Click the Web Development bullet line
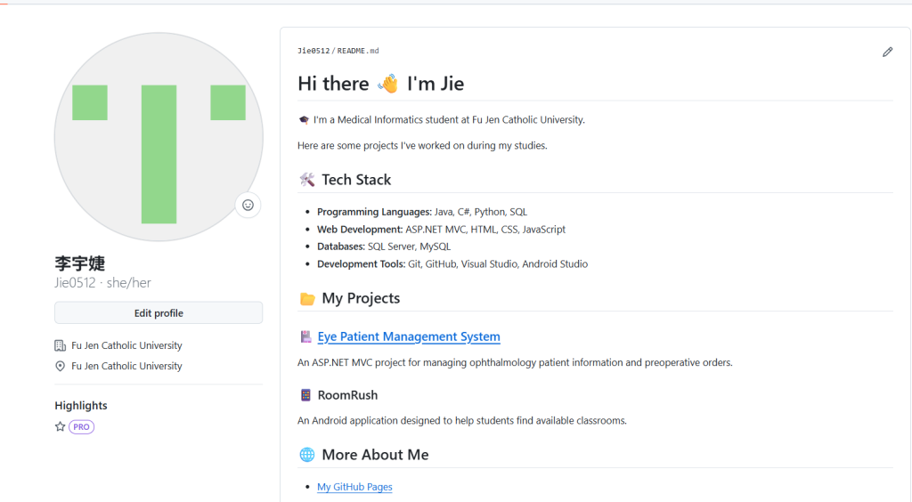 click(x=441, y=230)
